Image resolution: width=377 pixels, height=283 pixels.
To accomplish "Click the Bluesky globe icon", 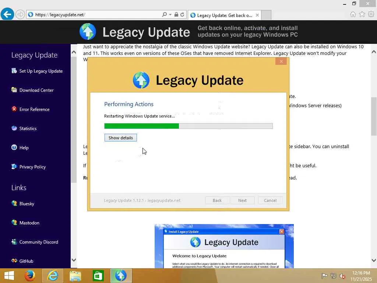I will click(x=14, y=203).
